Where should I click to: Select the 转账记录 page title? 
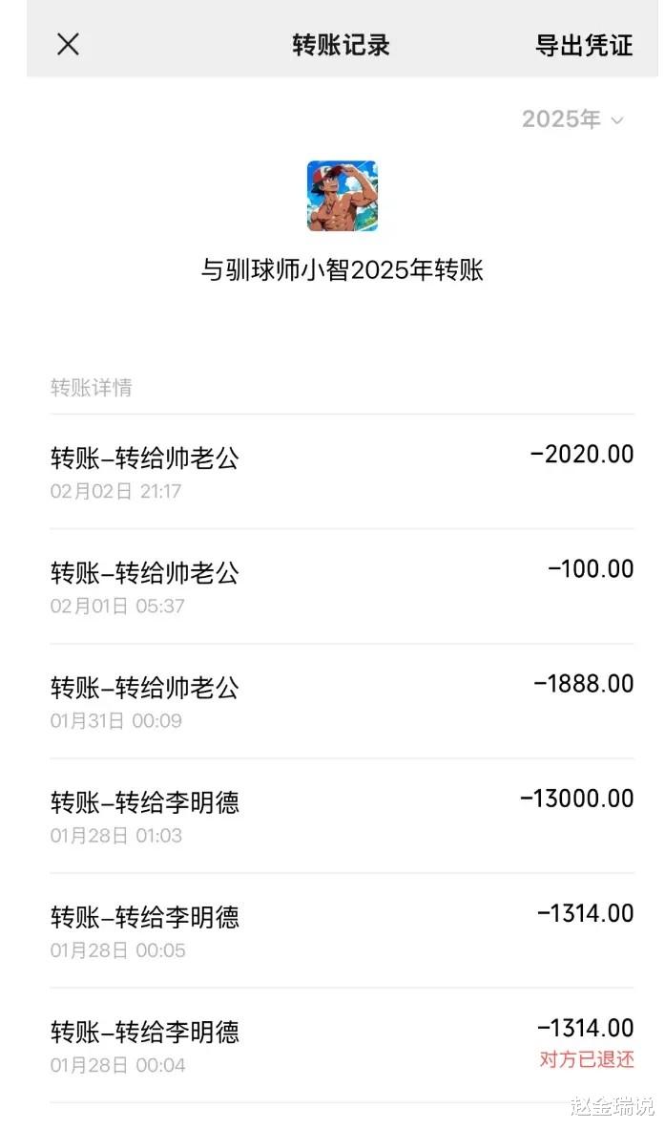(341, 45)
